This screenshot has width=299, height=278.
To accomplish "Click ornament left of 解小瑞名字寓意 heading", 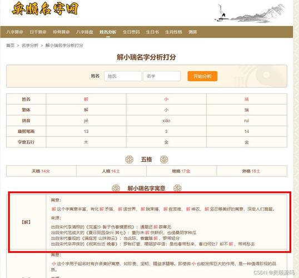I will coord(116,188).
